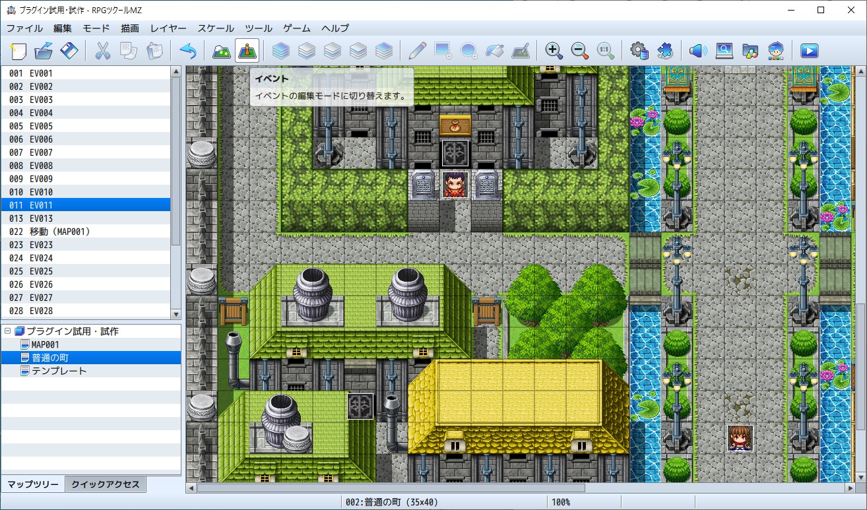Click the Open Project folder icon
Image resolution: width=867 pixels, height=510 pixels.
44,51
